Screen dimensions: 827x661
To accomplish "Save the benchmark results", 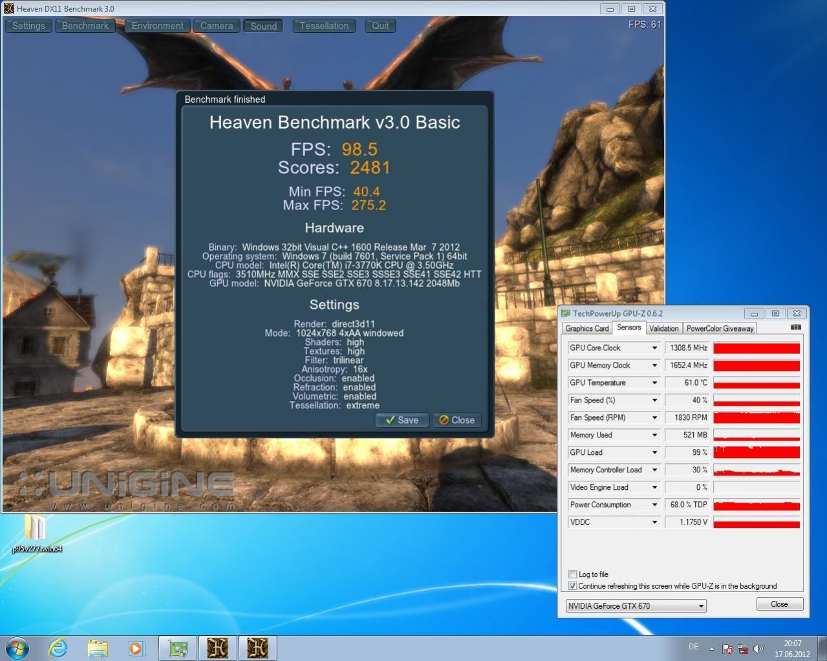I will click(x=402, y=420).
